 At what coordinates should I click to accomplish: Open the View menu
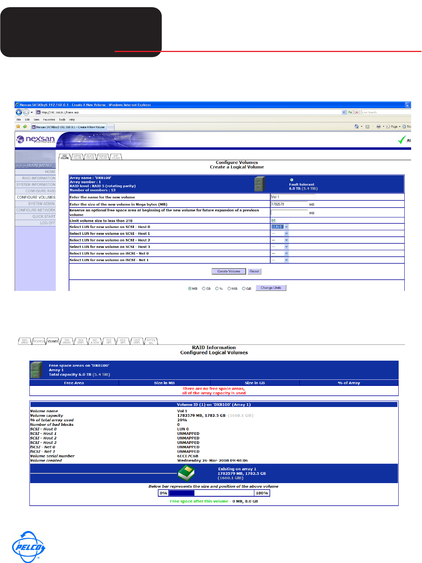click(x=37, y=119)
